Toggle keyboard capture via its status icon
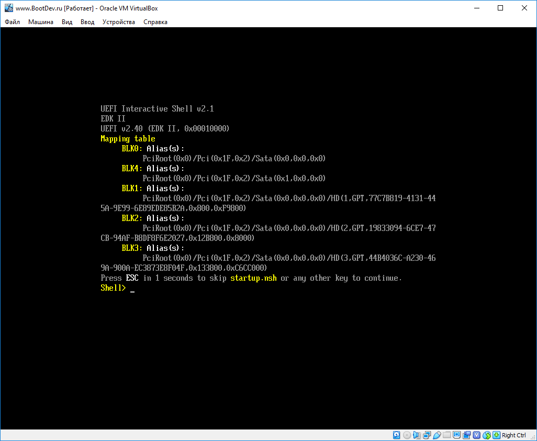 tap(496, 435)
